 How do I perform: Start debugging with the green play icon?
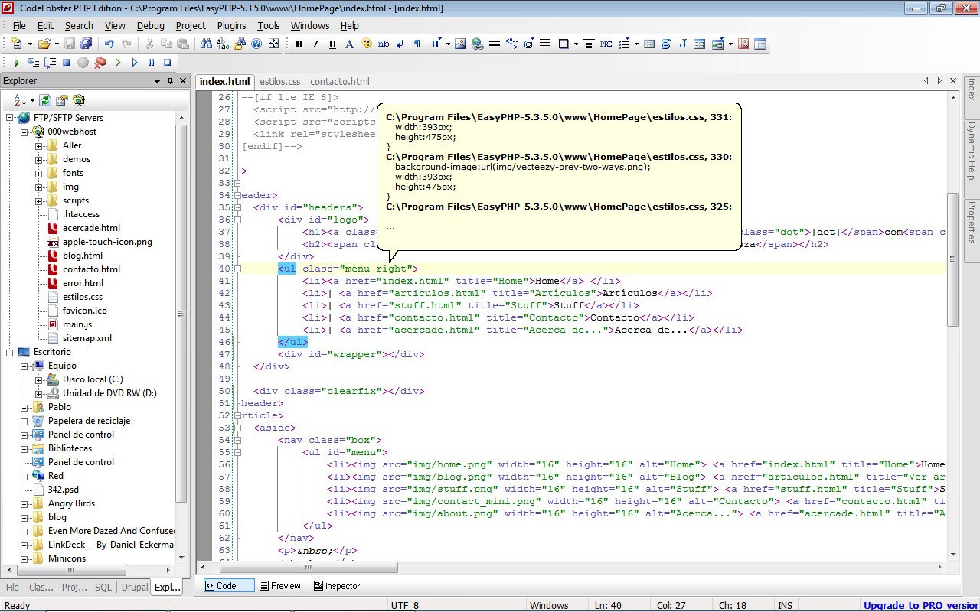tap(15, 62)
